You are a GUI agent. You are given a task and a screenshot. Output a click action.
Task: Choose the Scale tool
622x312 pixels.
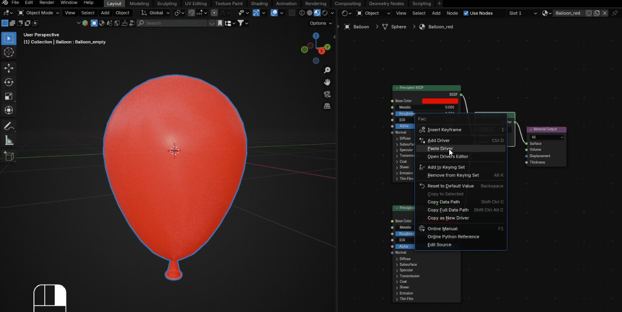pyautogui.click(x=8, y=96)
